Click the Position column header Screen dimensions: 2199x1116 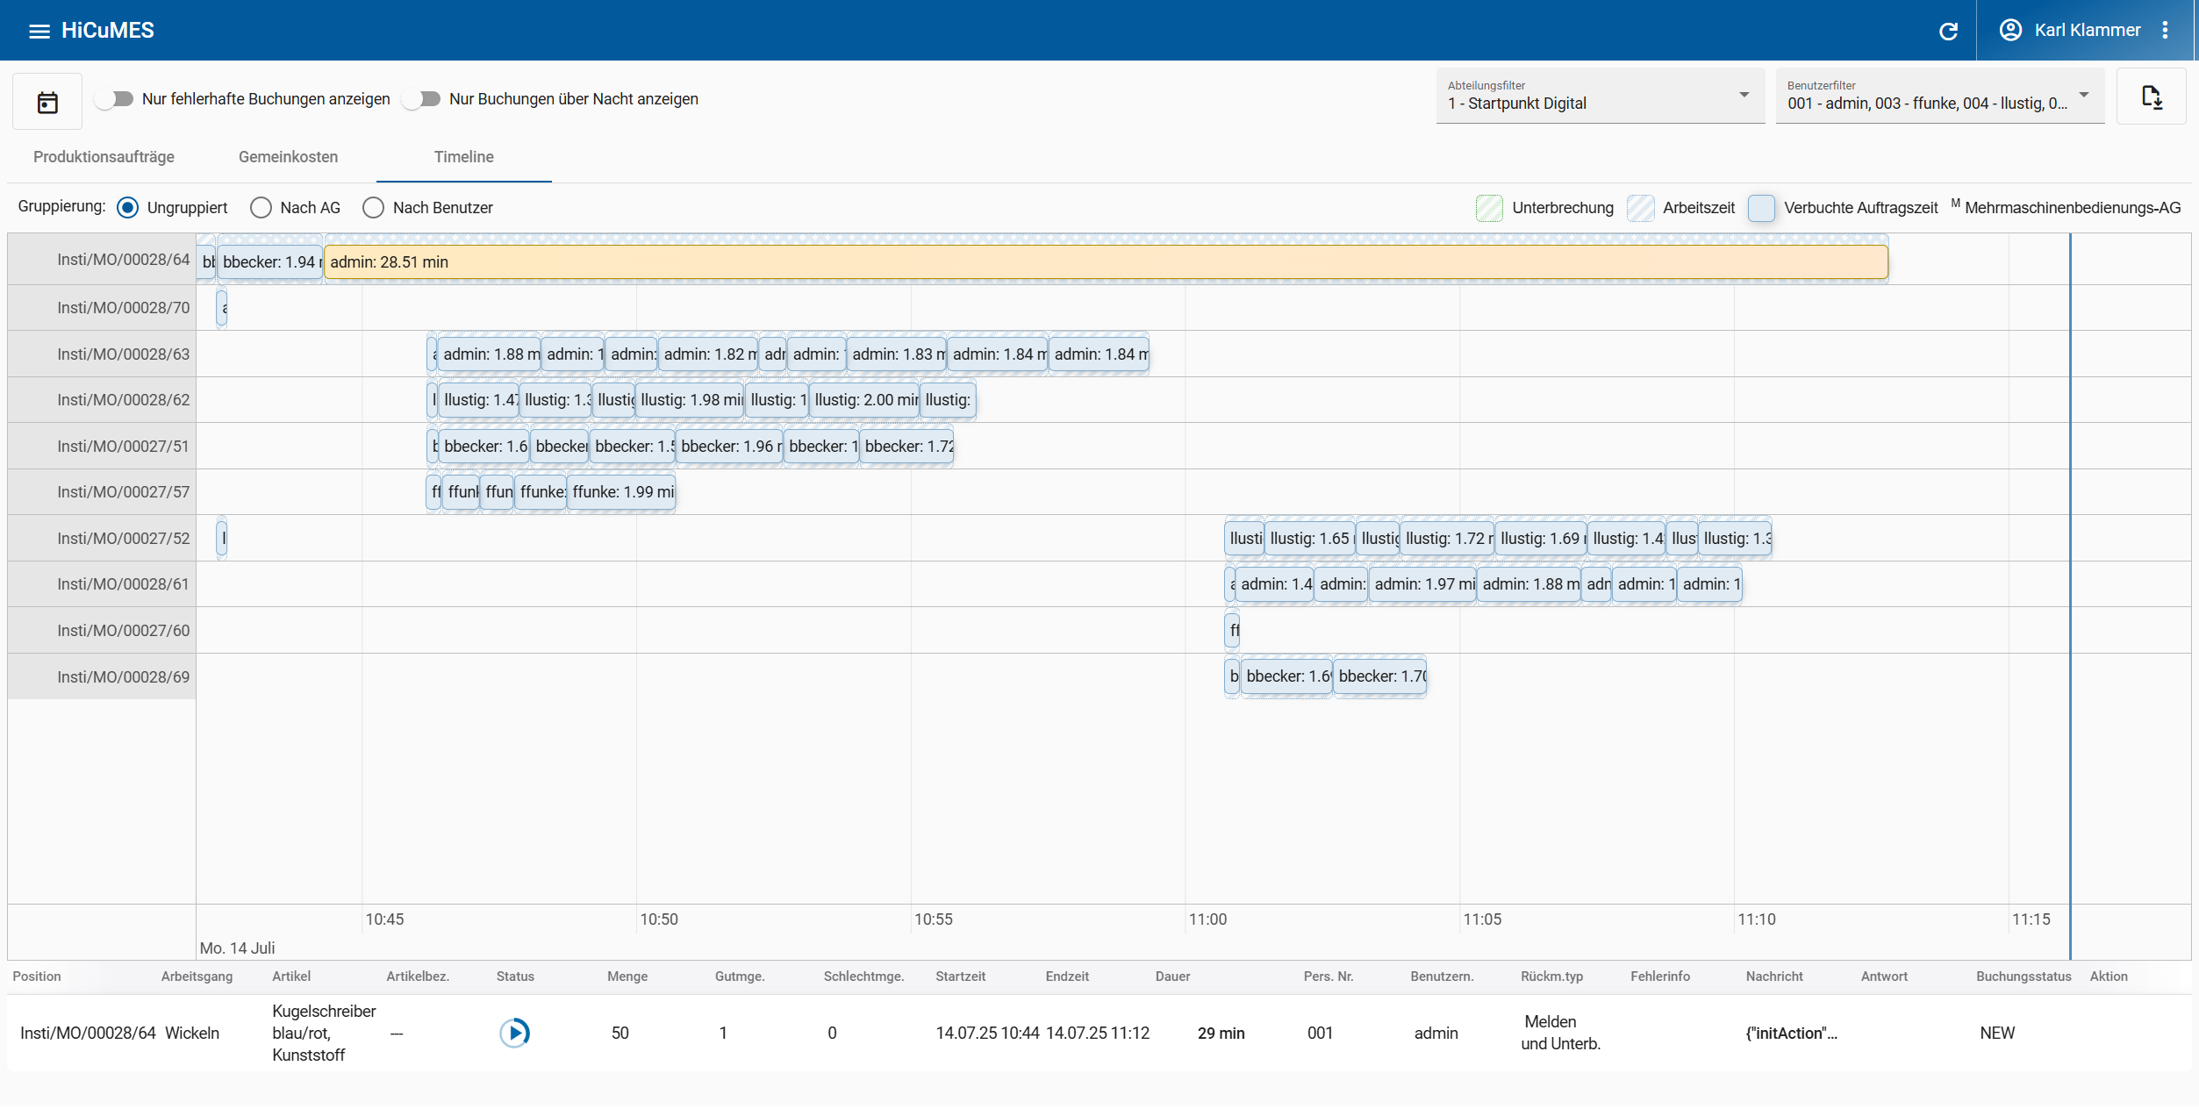pyautogui.click(x=37, y=976)
